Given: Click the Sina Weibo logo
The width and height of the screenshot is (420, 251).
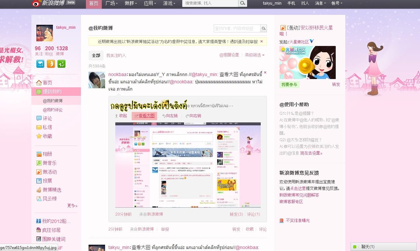Looking at the screenshot, I should [49, 3].
